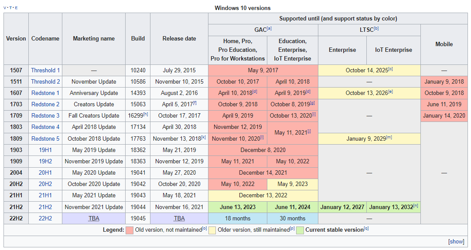471x250 pixels.
Task: Open the Redstone 4 link
Action: pyautogui.click(x=45, y=127)
